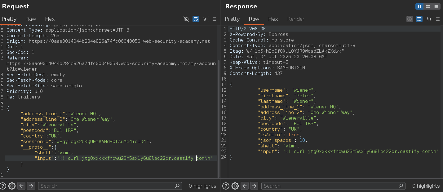Toggle \n non-printable chars in Request panel
This screenshot has width=443, height=192.
[205, 19]
